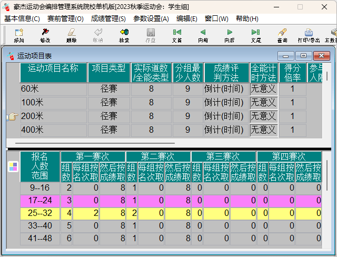Select the 400米 event name cell
This screenshot has height=257, width=337.
(54, 130)
